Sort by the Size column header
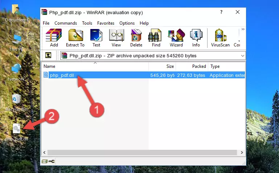Screen dimensions: 279x173 [x=162, y=66]
